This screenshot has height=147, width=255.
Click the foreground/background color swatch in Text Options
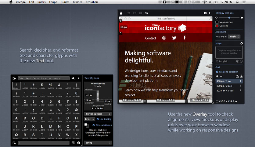pos(86,125)
